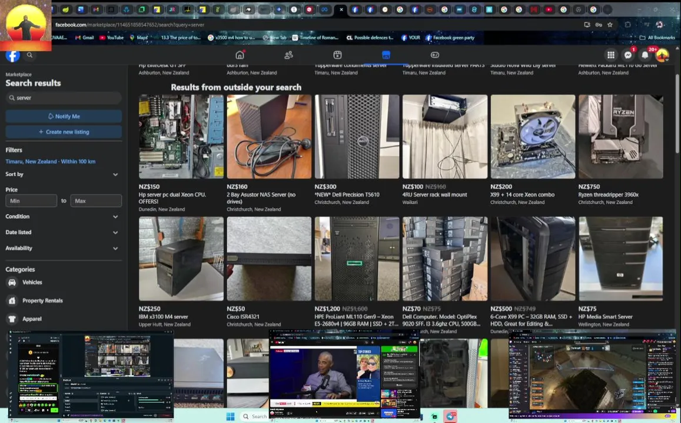The image size is (681, 423).
Task: Open the HP Media Smart Server photo
Action: click(620, 258)
